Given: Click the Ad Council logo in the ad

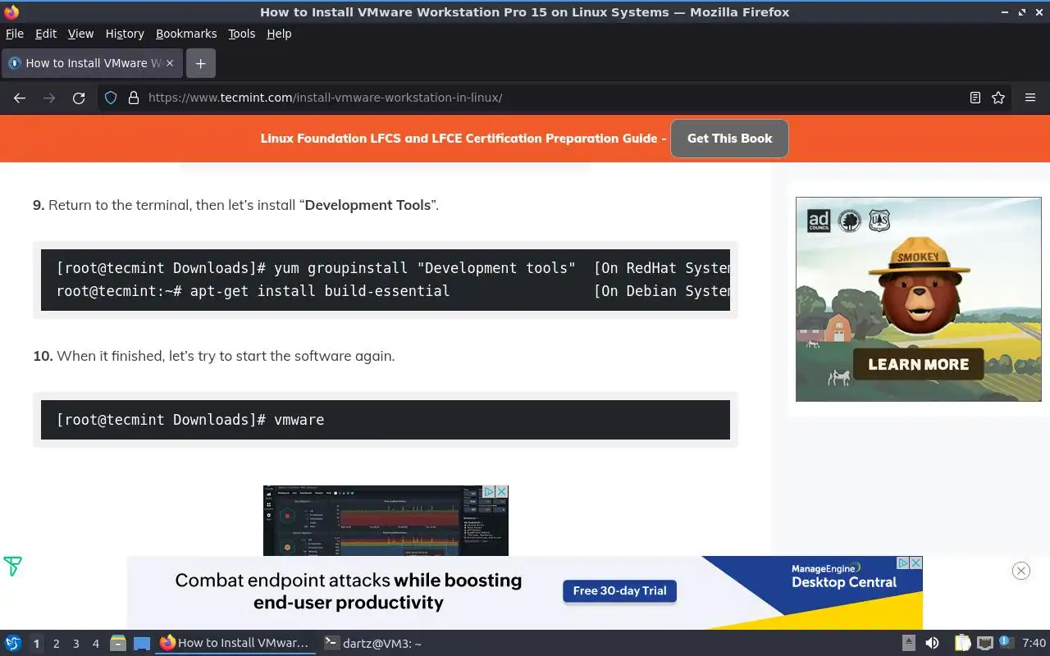Looking at the screenshot, I should point(819,221).
